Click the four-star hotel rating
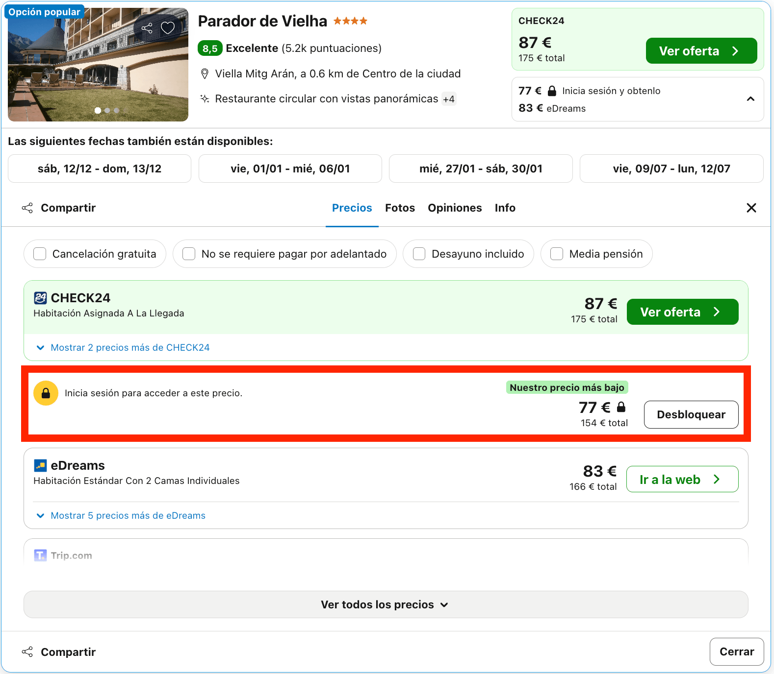The width and height of the screenshot is (774, 674). (x=350, y=21)
